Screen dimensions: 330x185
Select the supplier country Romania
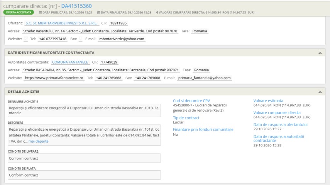tap(200, 31)
